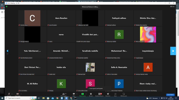
Task: Switch to the WhatsApp browser tab
Action: coord(68,1)
